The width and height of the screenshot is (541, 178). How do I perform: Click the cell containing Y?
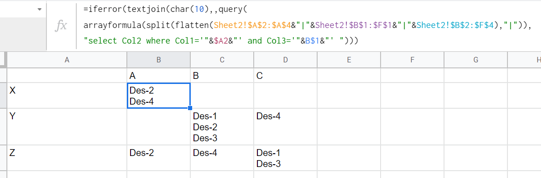[67, 126]
